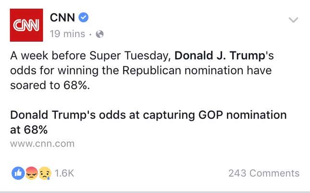Viewport: 310px width, 193px height.
Task: Click the dot separator beside the timestamp
Action: [90, 35]
